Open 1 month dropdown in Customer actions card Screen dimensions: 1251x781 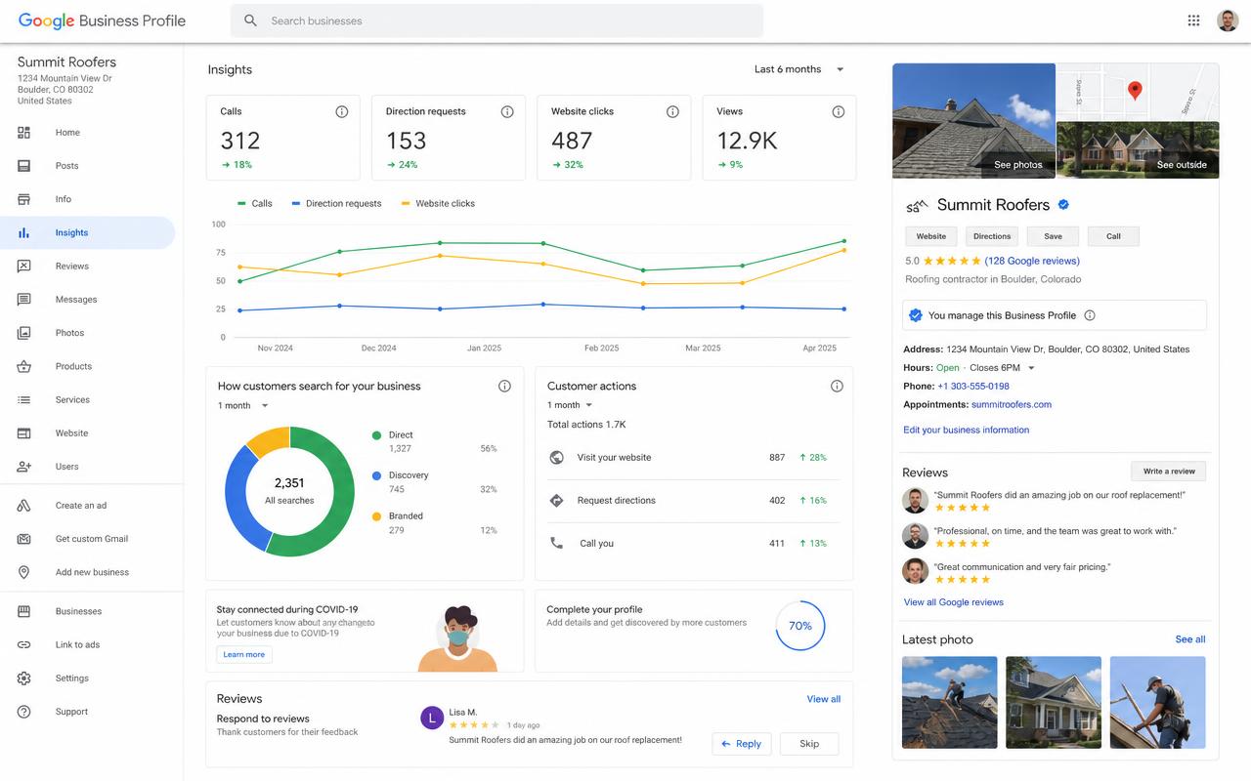pyautogui.click(x=571, y=405)
